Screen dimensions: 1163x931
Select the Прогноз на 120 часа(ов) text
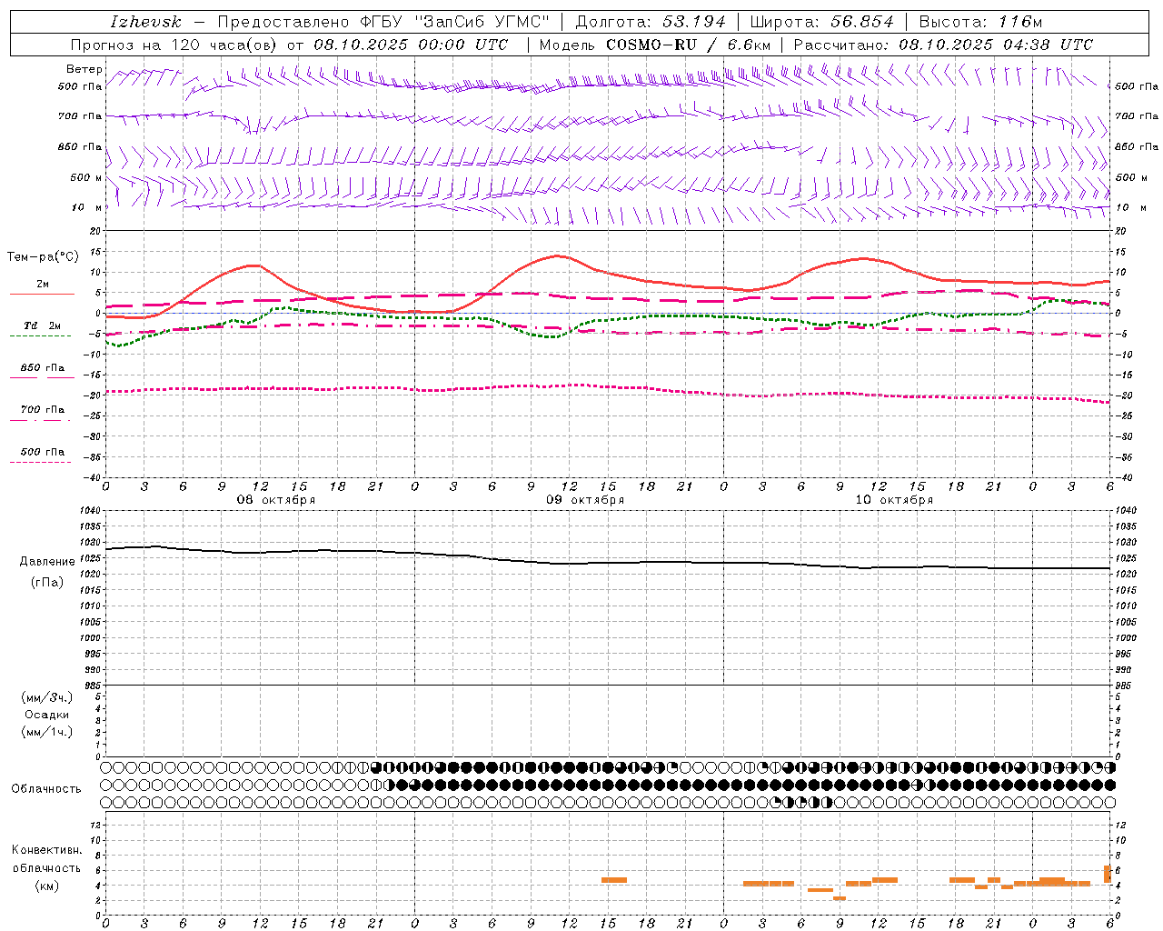click(x=174, y=45)
